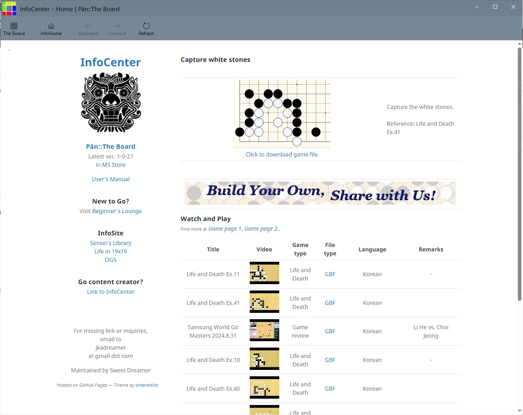Image resolution: width=523 pixels, height=415 pixels.
Task: Open Sensei's Library link
Action: (111, 243)
